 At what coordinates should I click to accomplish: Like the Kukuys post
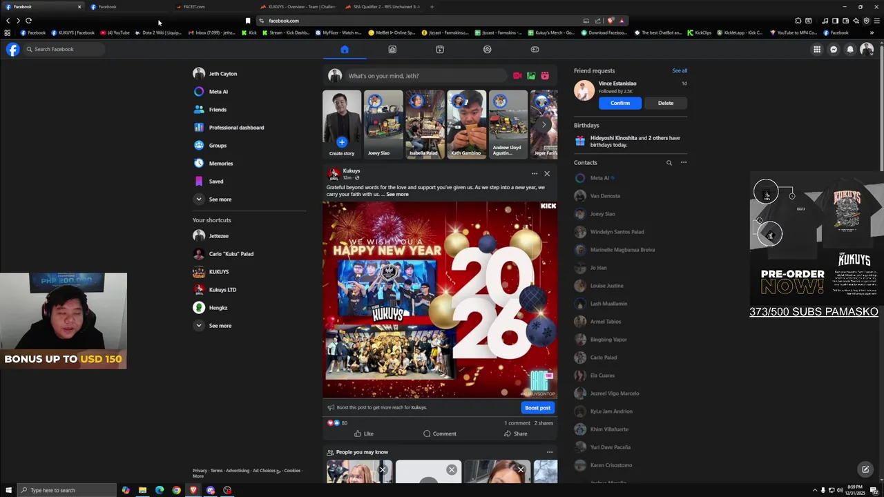364,433
